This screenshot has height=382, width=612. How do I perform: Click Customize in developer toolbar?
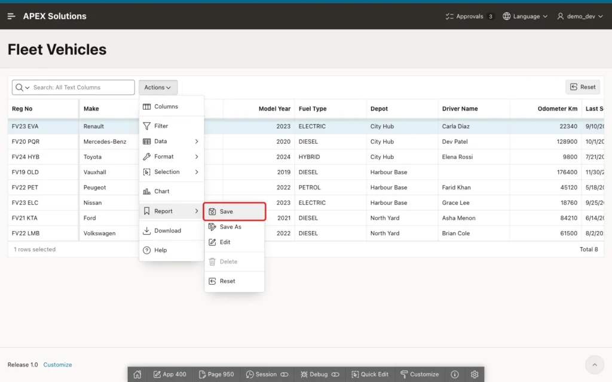(420, 375)
